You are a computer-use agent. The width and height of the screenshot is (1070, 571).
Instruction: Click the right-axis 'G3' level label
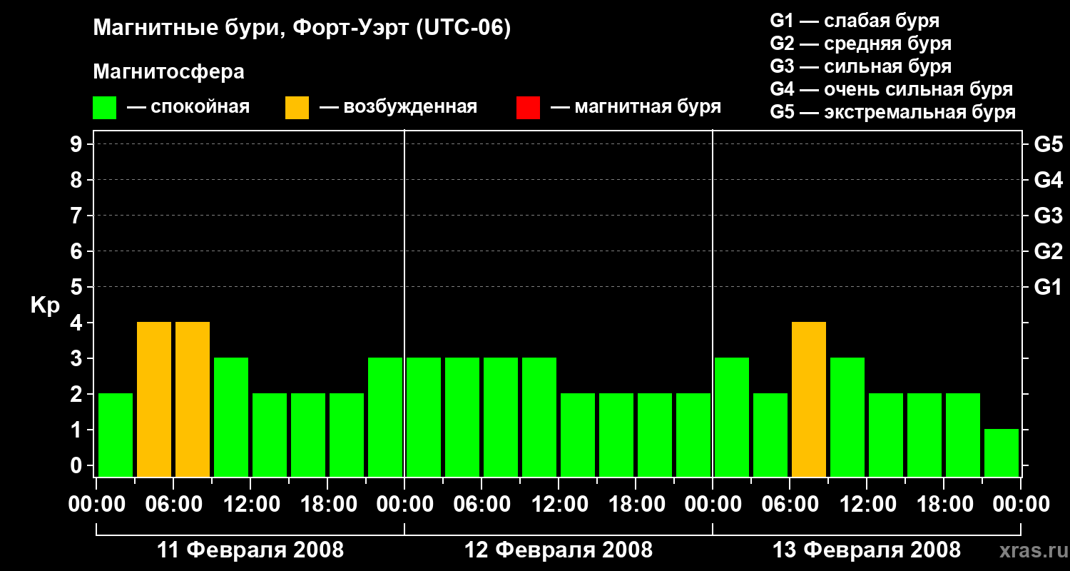(1048, 216)
